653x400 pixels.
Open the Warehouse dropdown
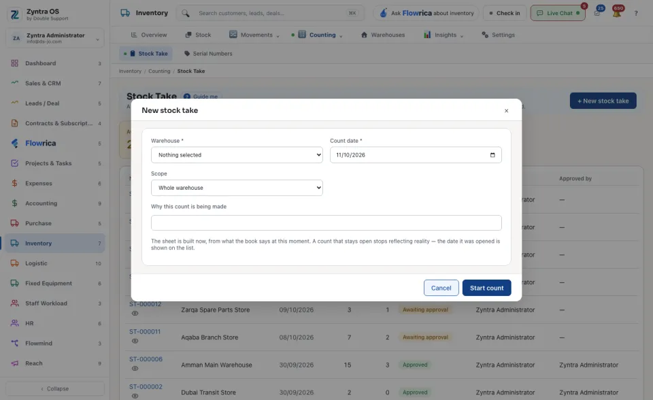[x=237, y=155]
